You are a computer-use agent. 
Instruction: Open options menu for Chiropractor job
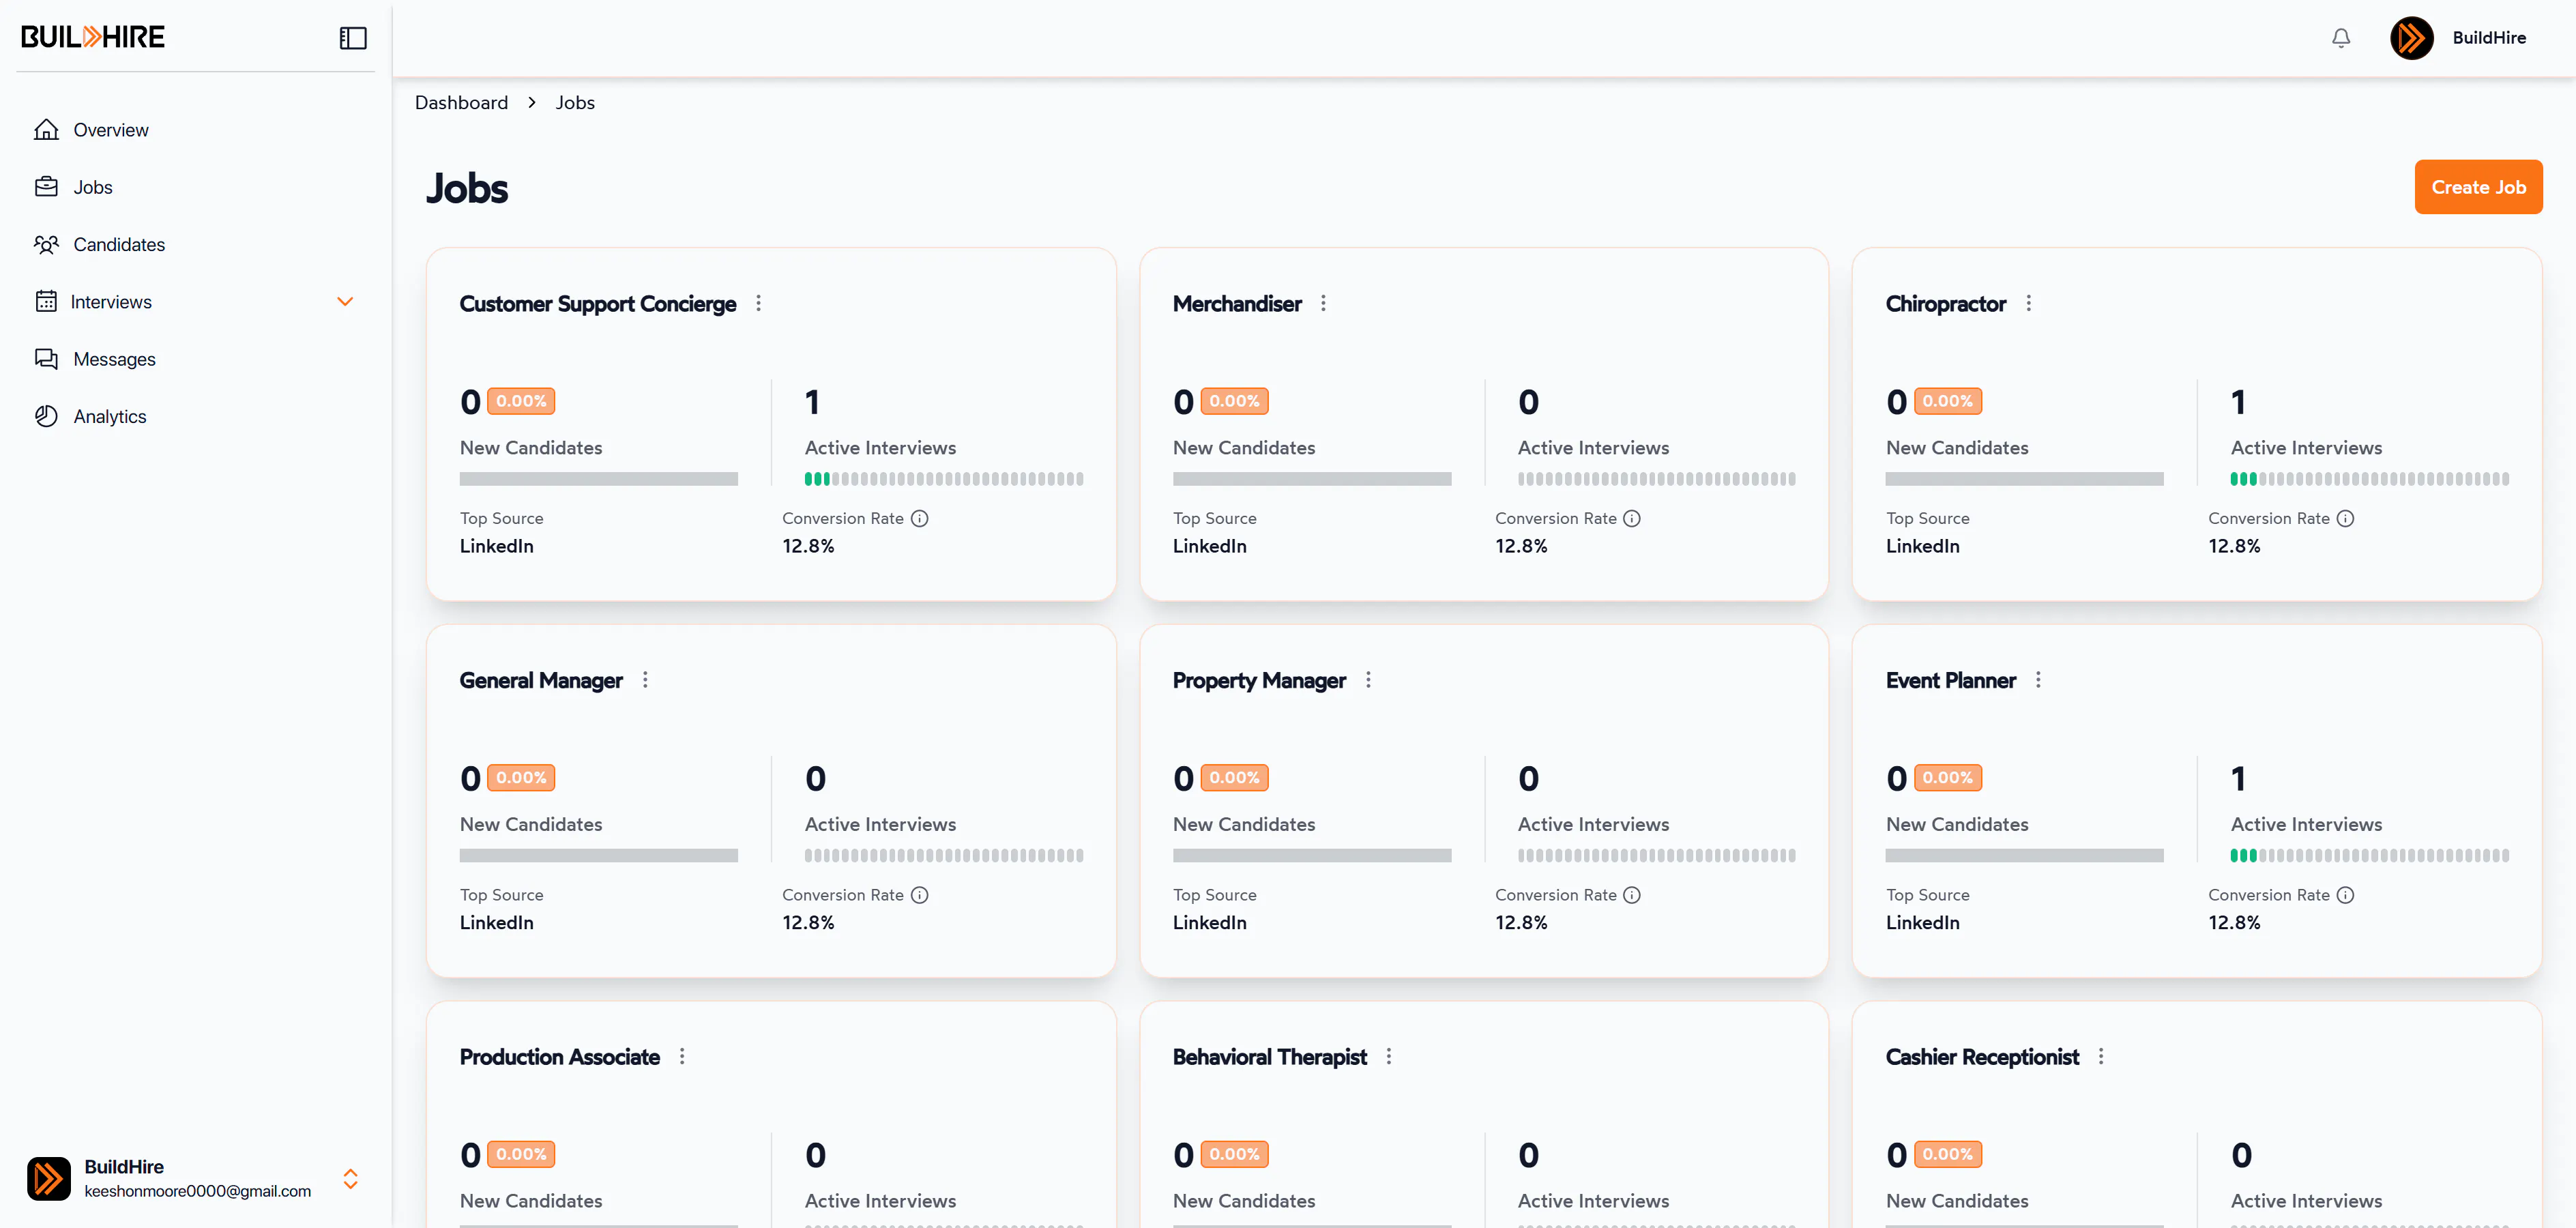click(2028, 303)
